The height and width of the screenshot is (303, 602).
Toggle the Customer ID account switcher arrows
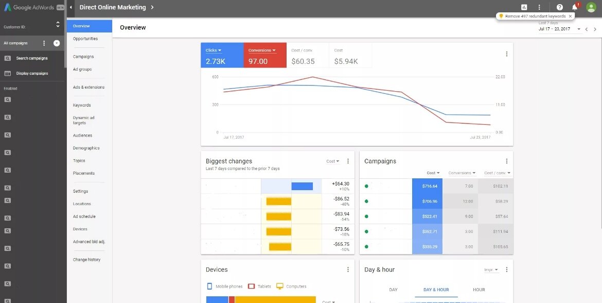click(x=58, y=25)
